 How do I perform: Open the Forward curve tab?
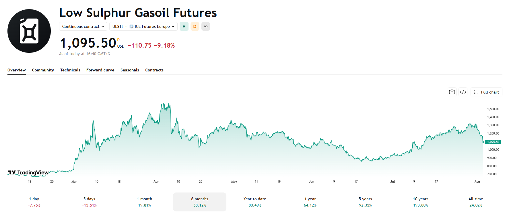[100, 70]
